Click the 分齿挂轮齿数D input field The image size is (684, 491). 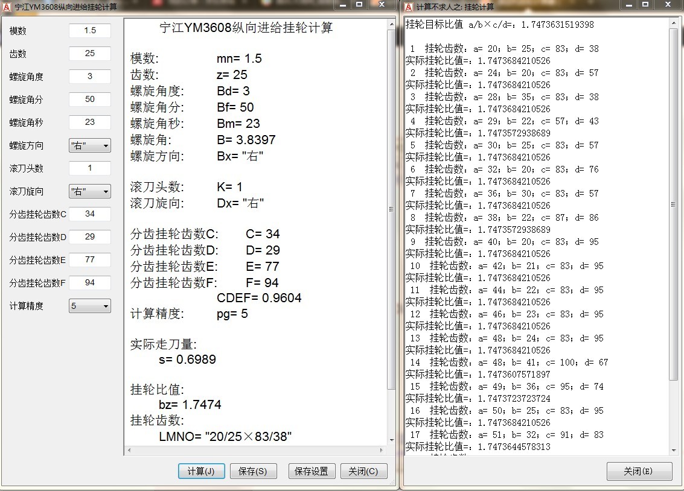coord(90,236)
